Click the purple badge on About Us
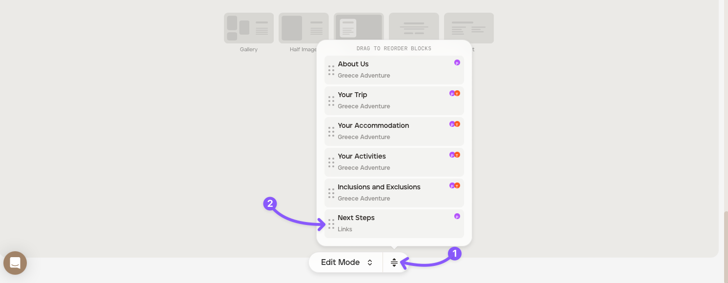Viewport: 728px width, 283px height. click(x=457, y=62)
